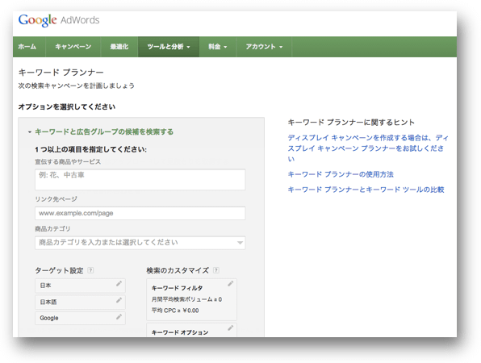The image size is (481, 363).
Task: Open the キーワード フィルタ settings box
Action: [x=192, y=299]
